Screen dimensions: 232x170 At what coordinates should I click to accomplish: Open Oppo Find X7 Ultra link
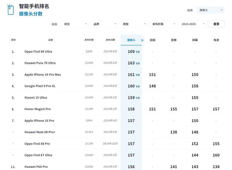pyautogui.click(x=38, y=155)
